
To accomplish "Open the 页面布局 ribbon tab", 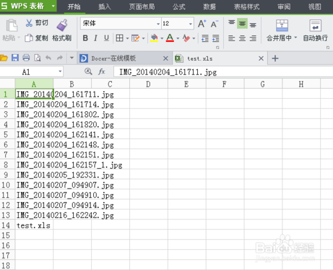I will [x=142, y=7].
